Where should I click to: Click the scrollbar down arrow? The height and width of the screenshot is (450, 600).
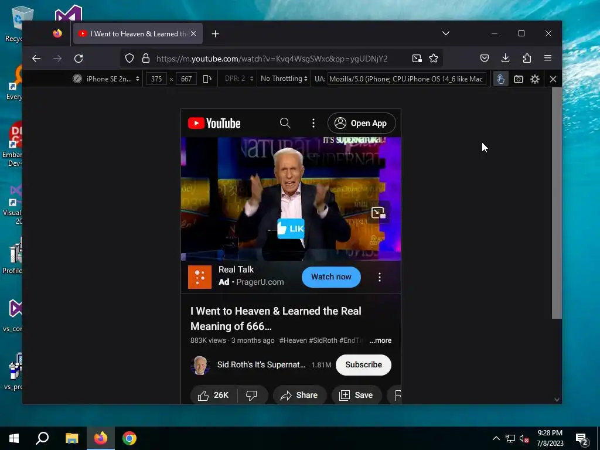tap(557, 400)
